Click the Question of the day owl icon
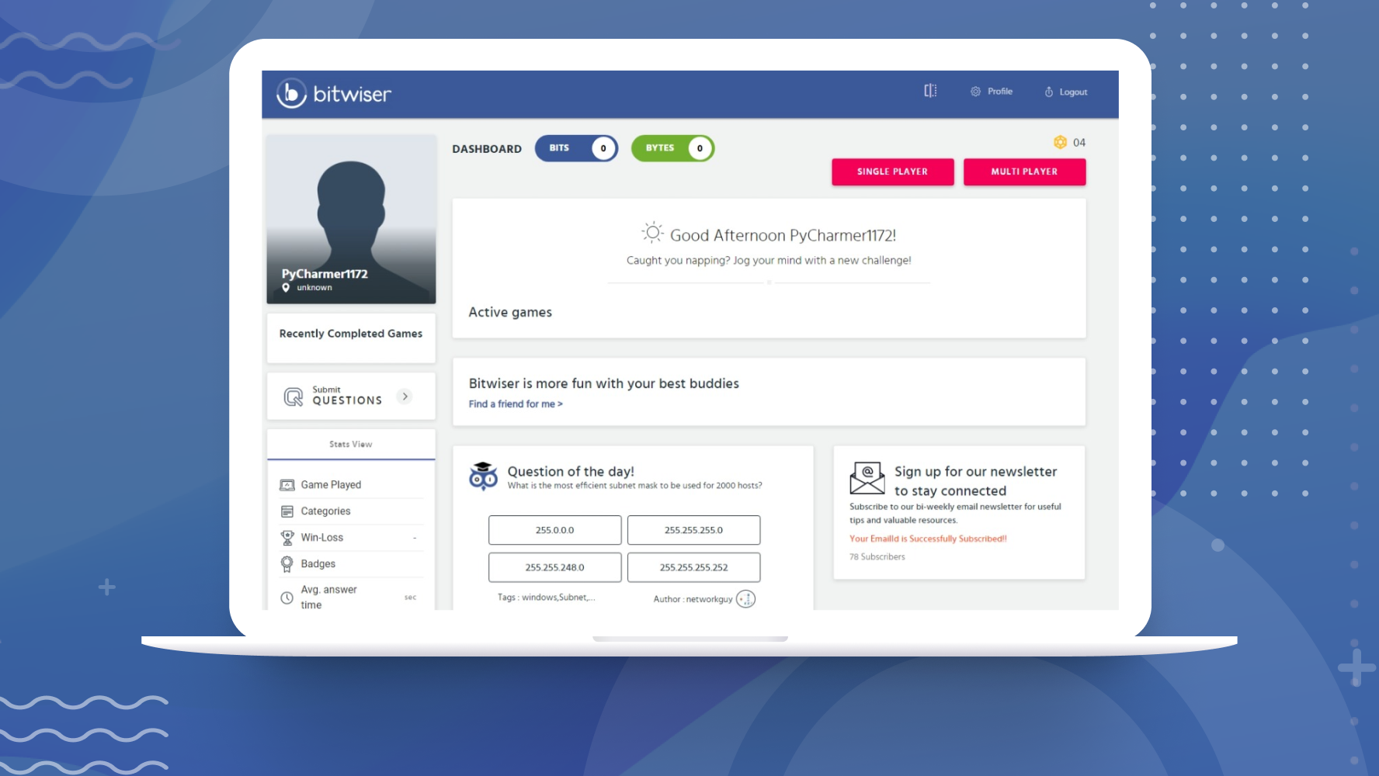 [x=484, y=477]
